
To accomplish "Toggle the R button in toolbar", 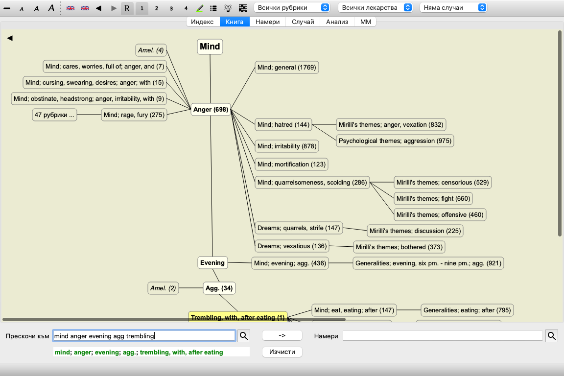I will click(127, 8).
